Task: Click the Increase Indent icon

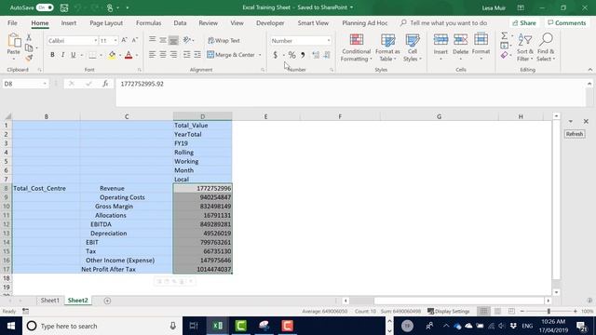Action: [x=197, y=55]
